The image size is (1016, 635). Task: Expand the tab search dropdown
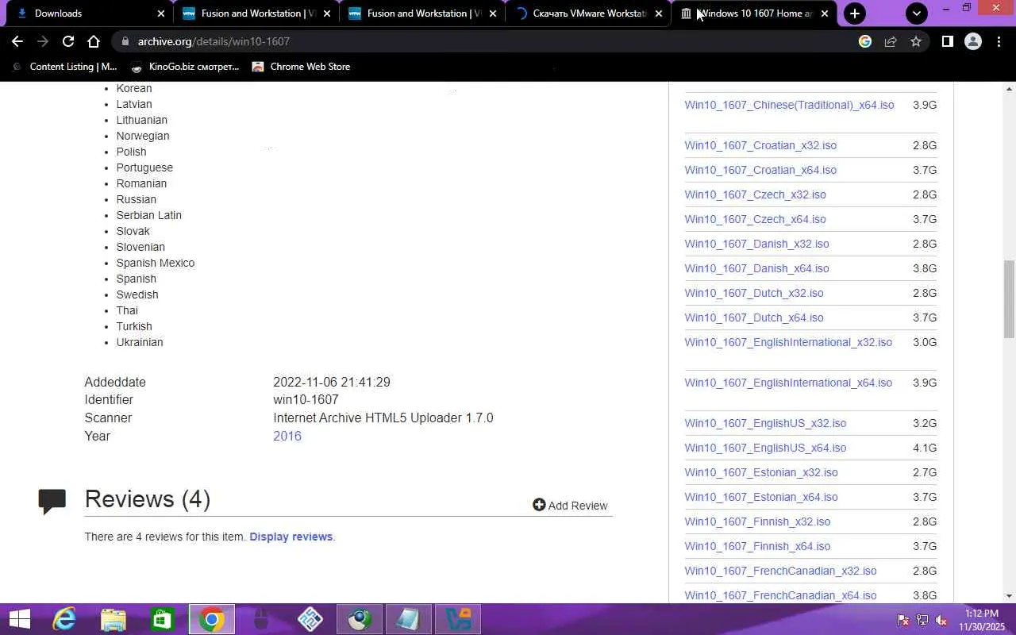pos(917,13)
